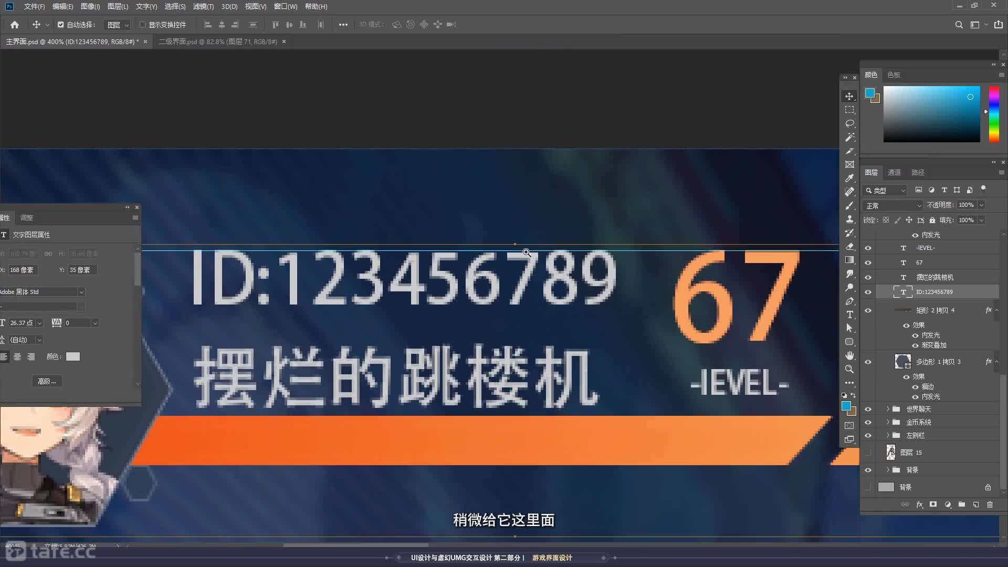Select the Lasso tool
This screenshot has height=567, width=1008.
point(850,124)
